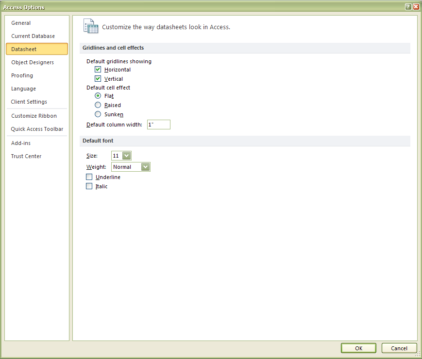The image size is (422, 359).
Task: Open the Trust Center category
Action: (37, 156)
